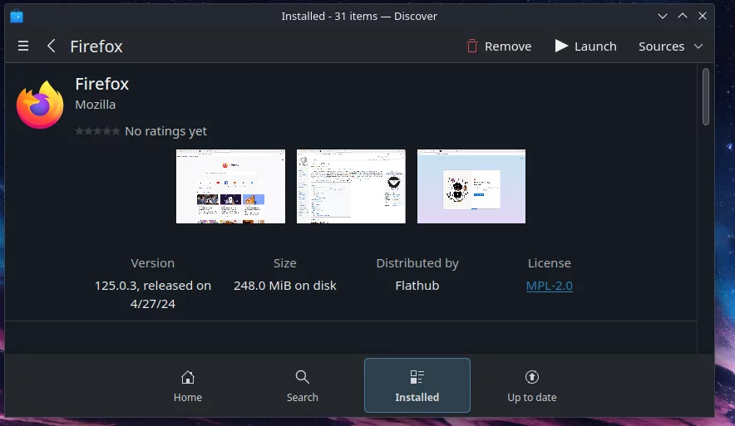This screenshot has width=735, height=426.
Task: Click the 'Flathub' distributor text
Action: coord(417,286)
